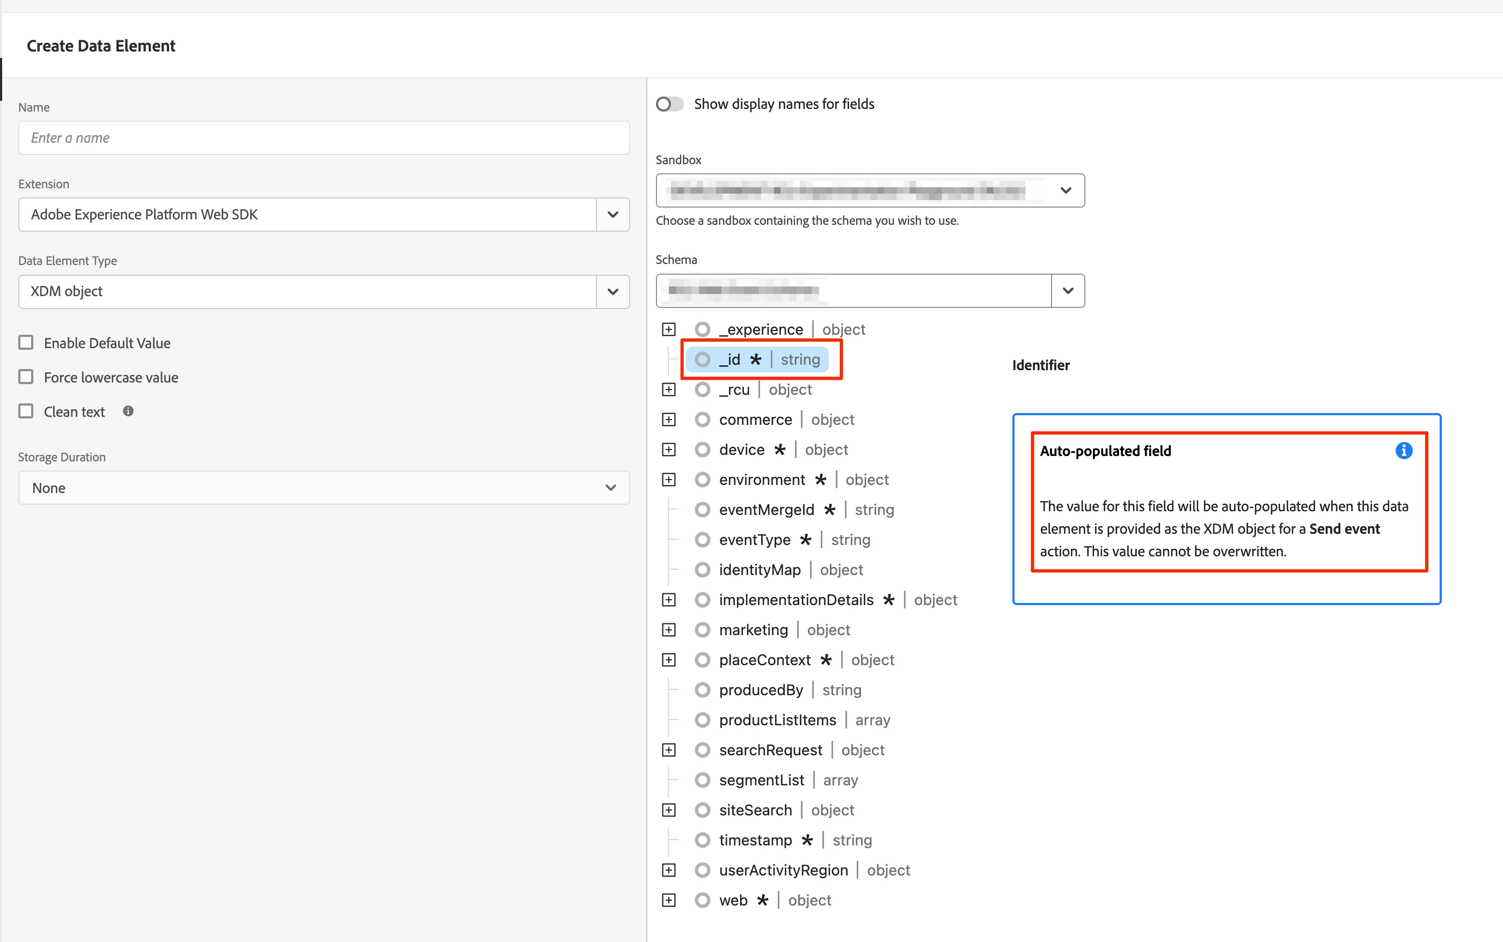Expand the searchRequest object node
The image size is (1503, 942).
click(669, 750)
